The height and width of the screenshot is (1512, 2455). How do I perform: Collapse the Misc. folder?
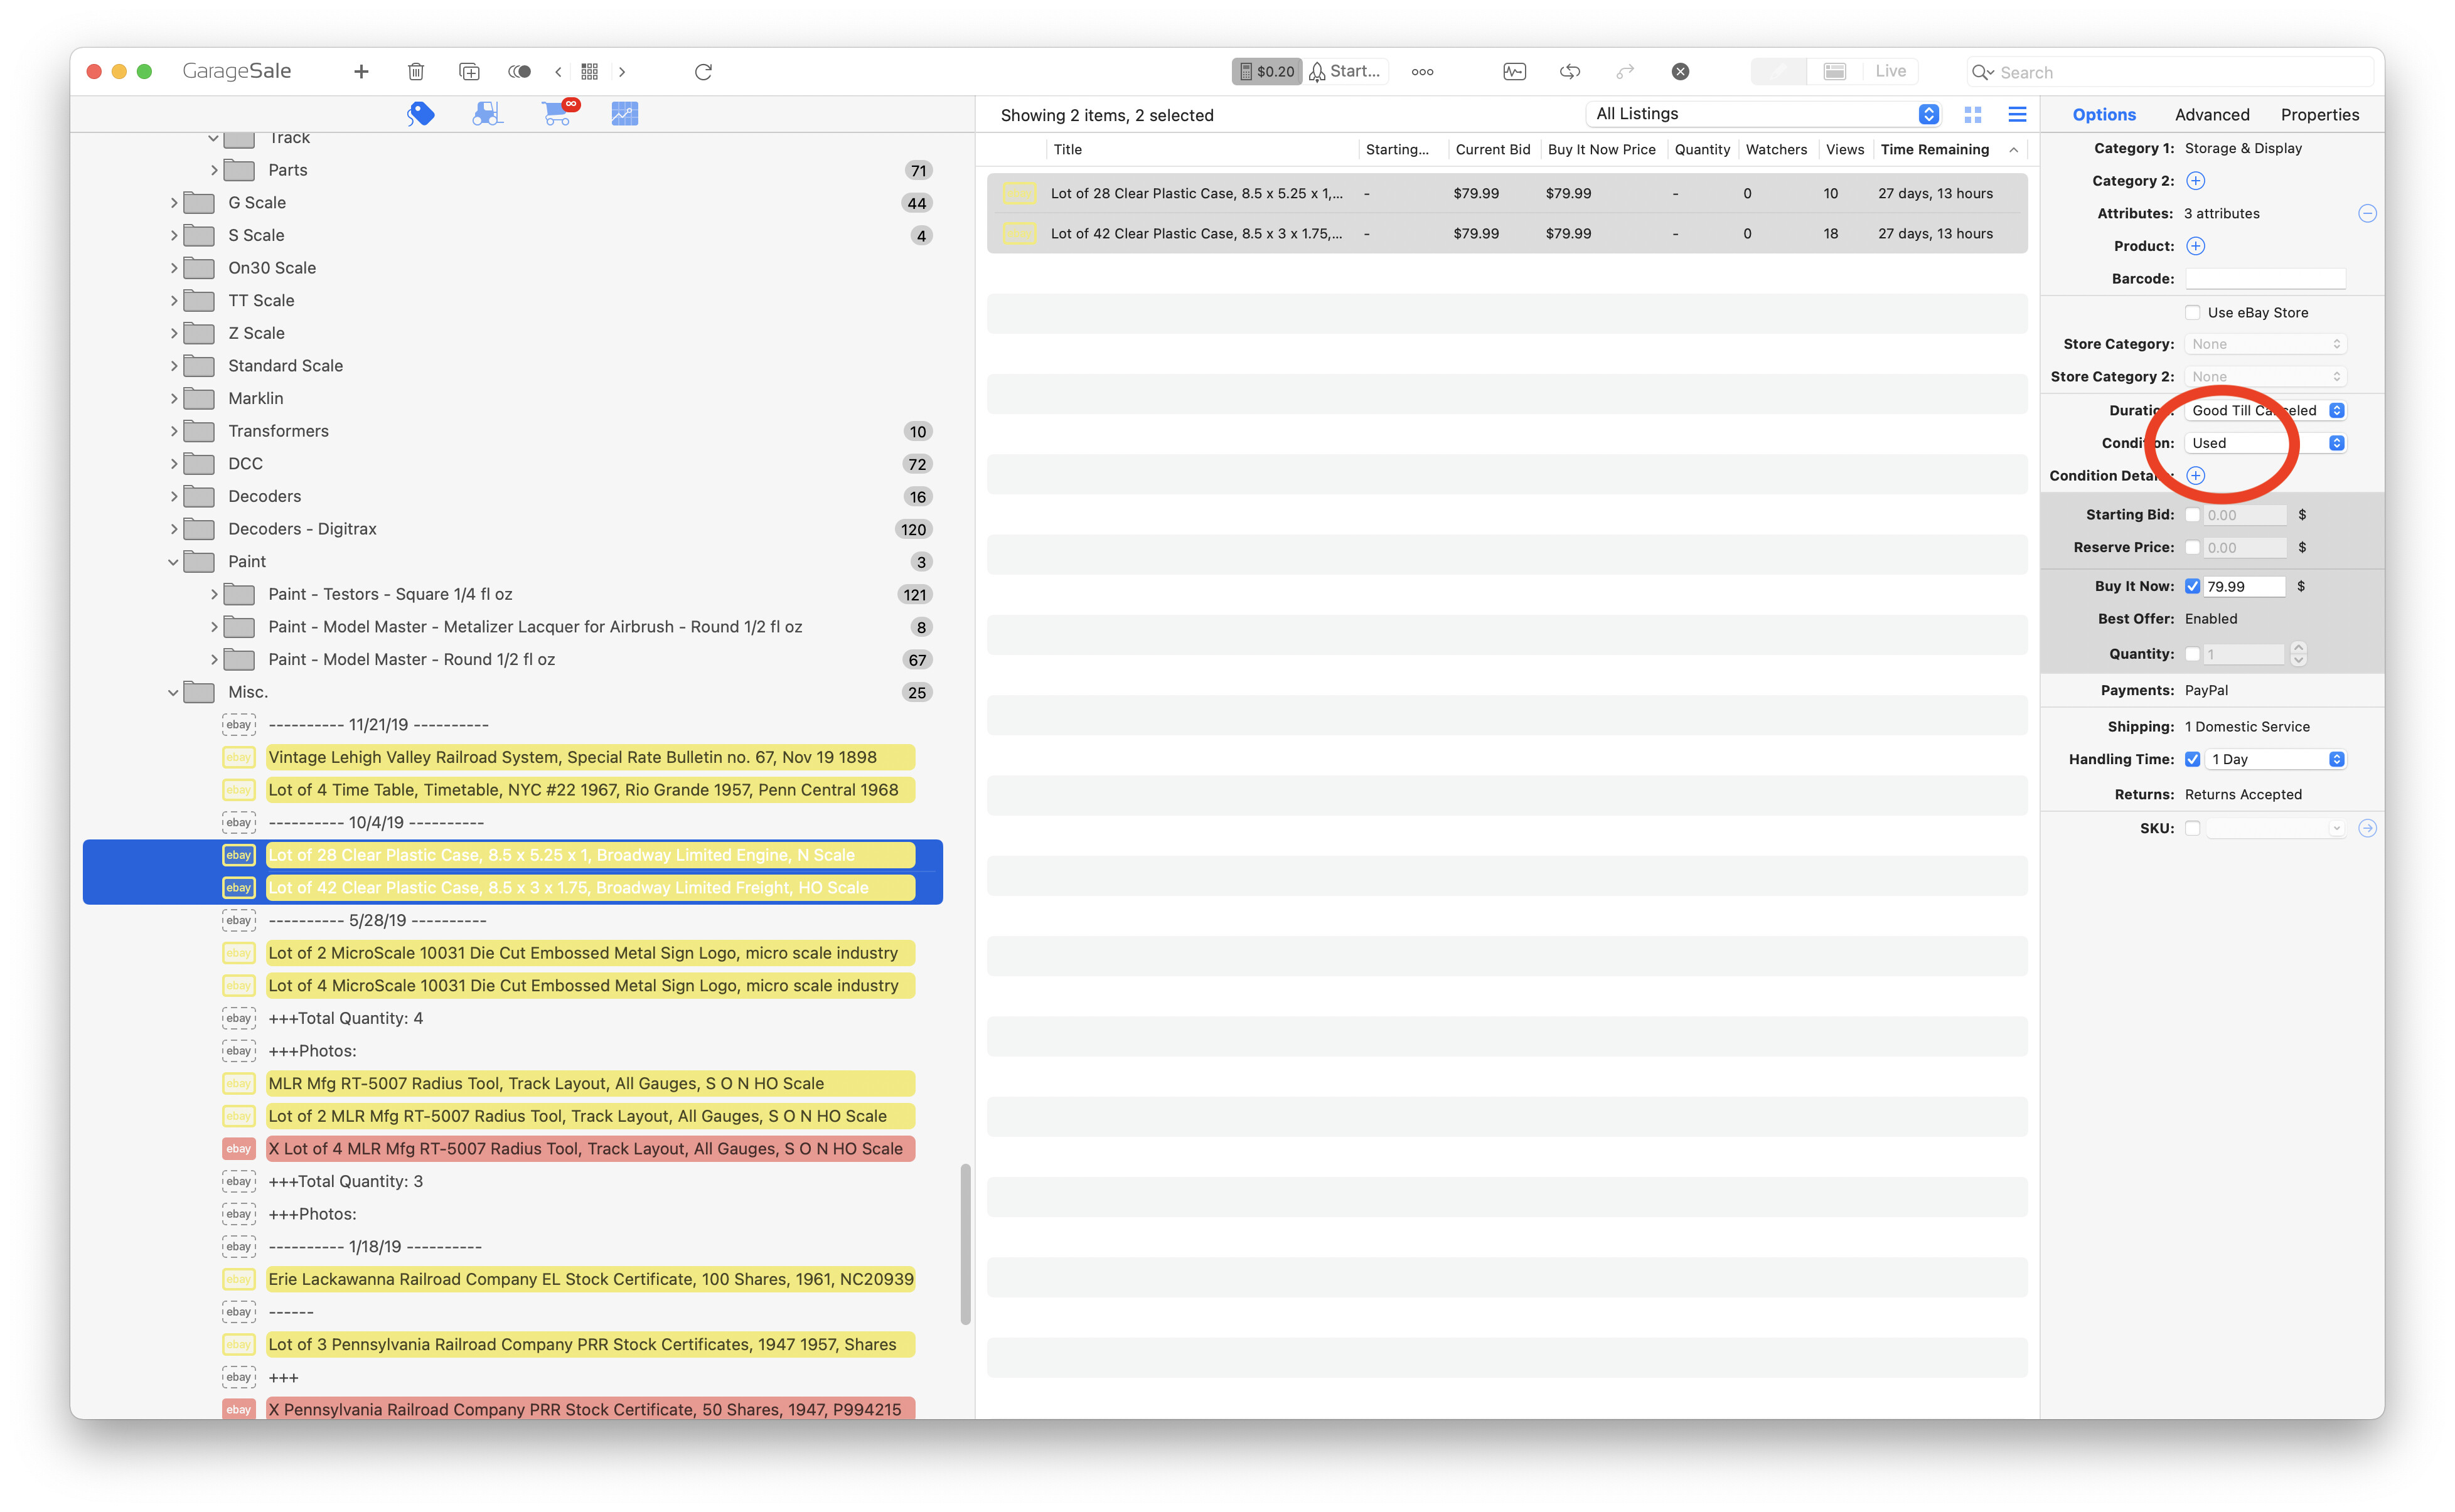pos(174,692)
